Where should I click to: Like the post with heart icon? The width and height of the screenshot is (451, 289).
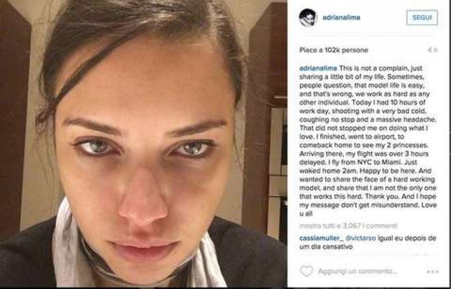coord(306,271)
